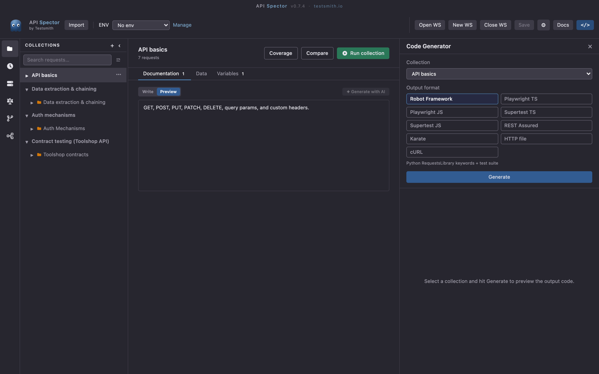Click the Data extraction & chaining folder icon
Image resolution: width=599 pixels, height=374 pixels.
point(39,102)
